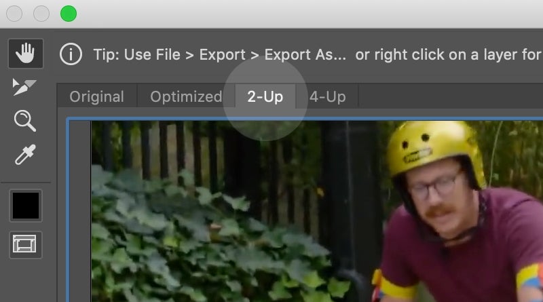The width and height of the screenshot is (543, 302).
Task: Click the green maximize window button
Action: pyautogui.click(x=69, y=14)
